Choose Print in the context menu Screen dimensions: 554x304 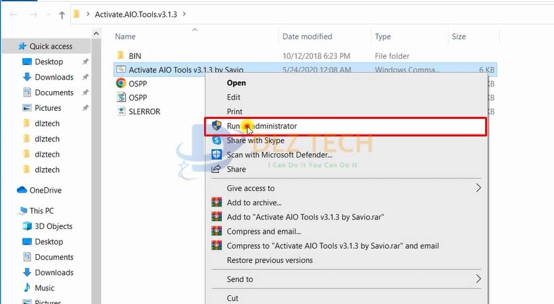click(234, 111)
